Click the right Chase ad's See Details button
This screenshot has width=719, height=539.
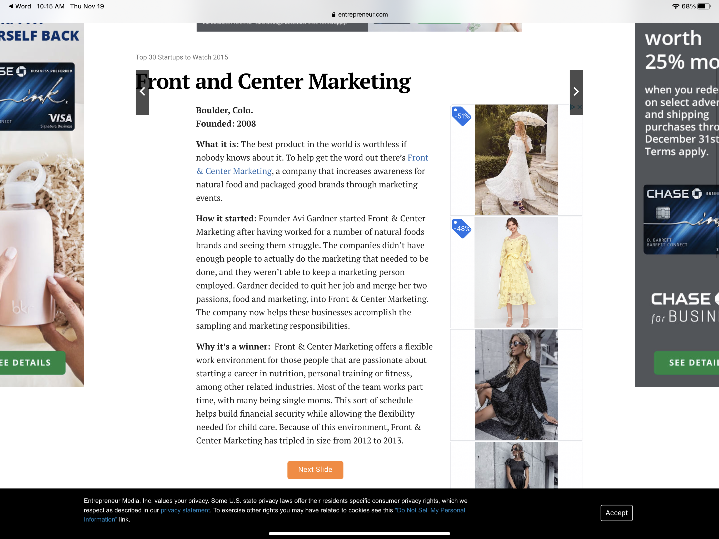(686, 363)
